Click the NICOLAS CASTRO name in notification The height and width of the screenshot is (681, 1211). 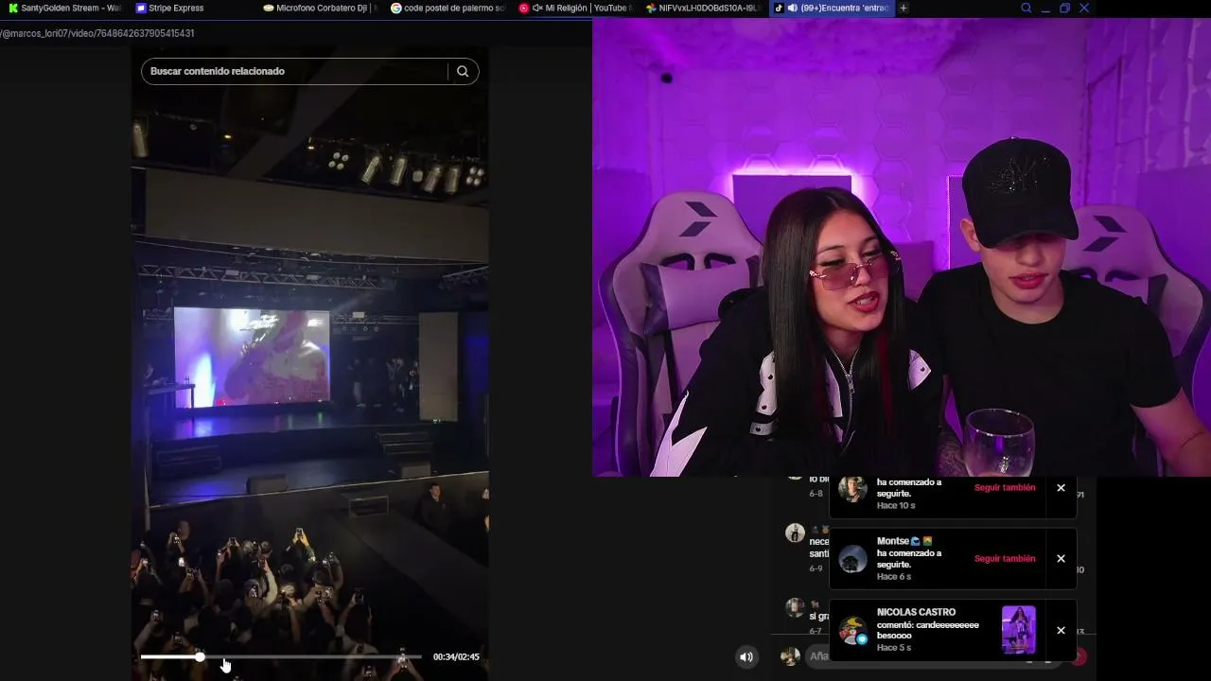pos(916,612)
